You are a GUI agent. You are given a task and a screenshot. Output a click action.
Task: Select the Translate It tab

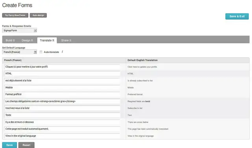(47, 40)
